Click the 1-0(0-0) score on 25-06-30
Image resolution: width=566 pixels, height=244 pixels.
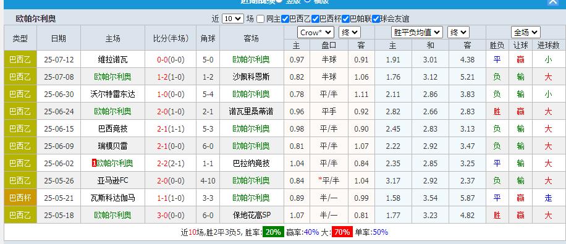(x=171, y=95)
